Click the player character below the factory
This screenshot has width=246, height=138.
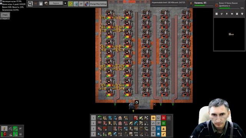pos(131,106)
